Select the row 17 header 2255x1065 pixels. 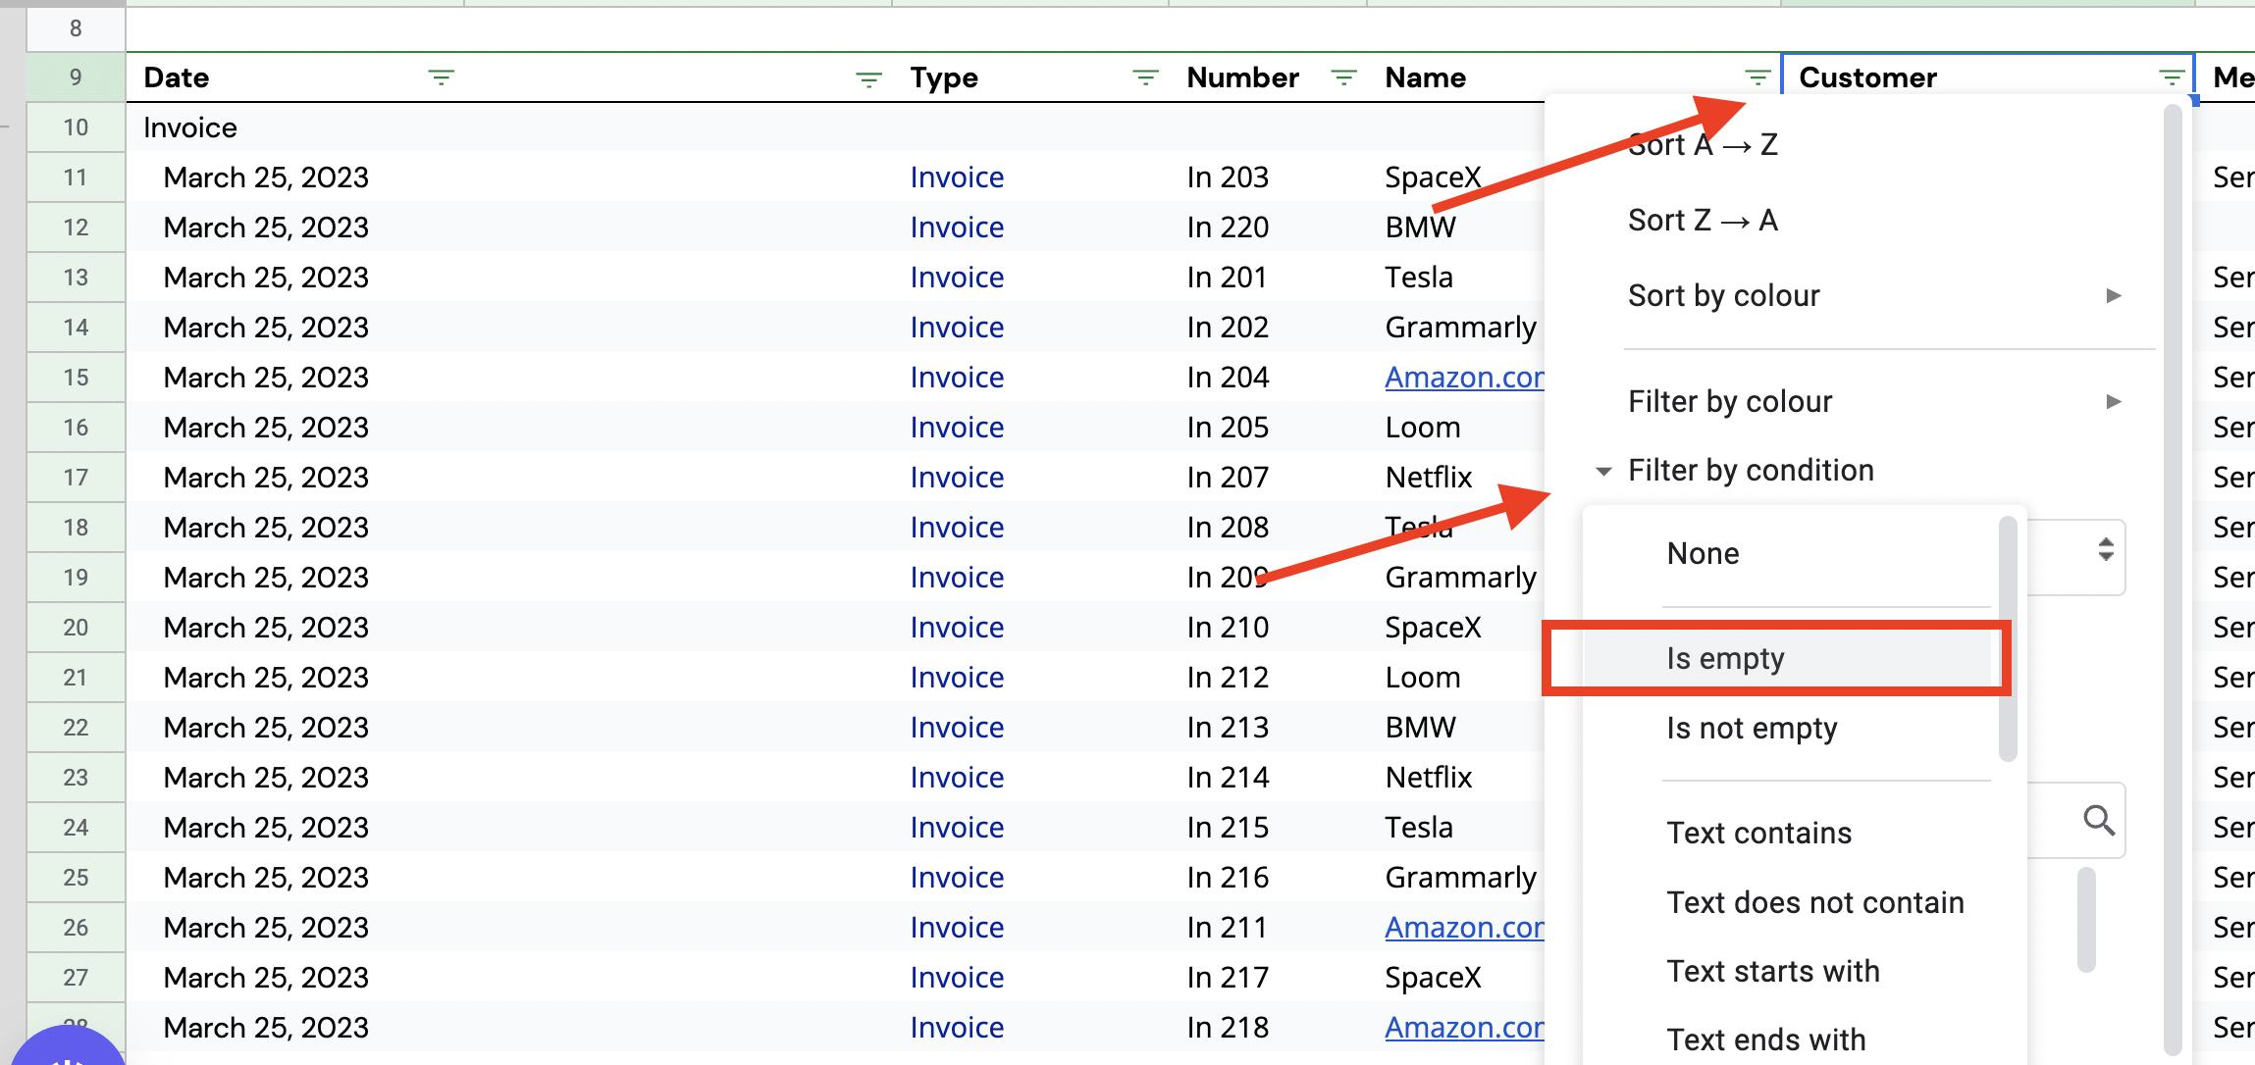(76, 478)
